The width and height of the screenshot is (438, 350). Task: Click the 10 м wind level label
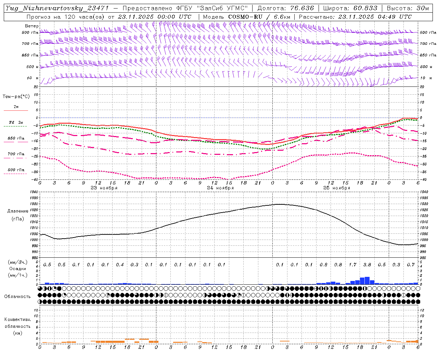33,78
